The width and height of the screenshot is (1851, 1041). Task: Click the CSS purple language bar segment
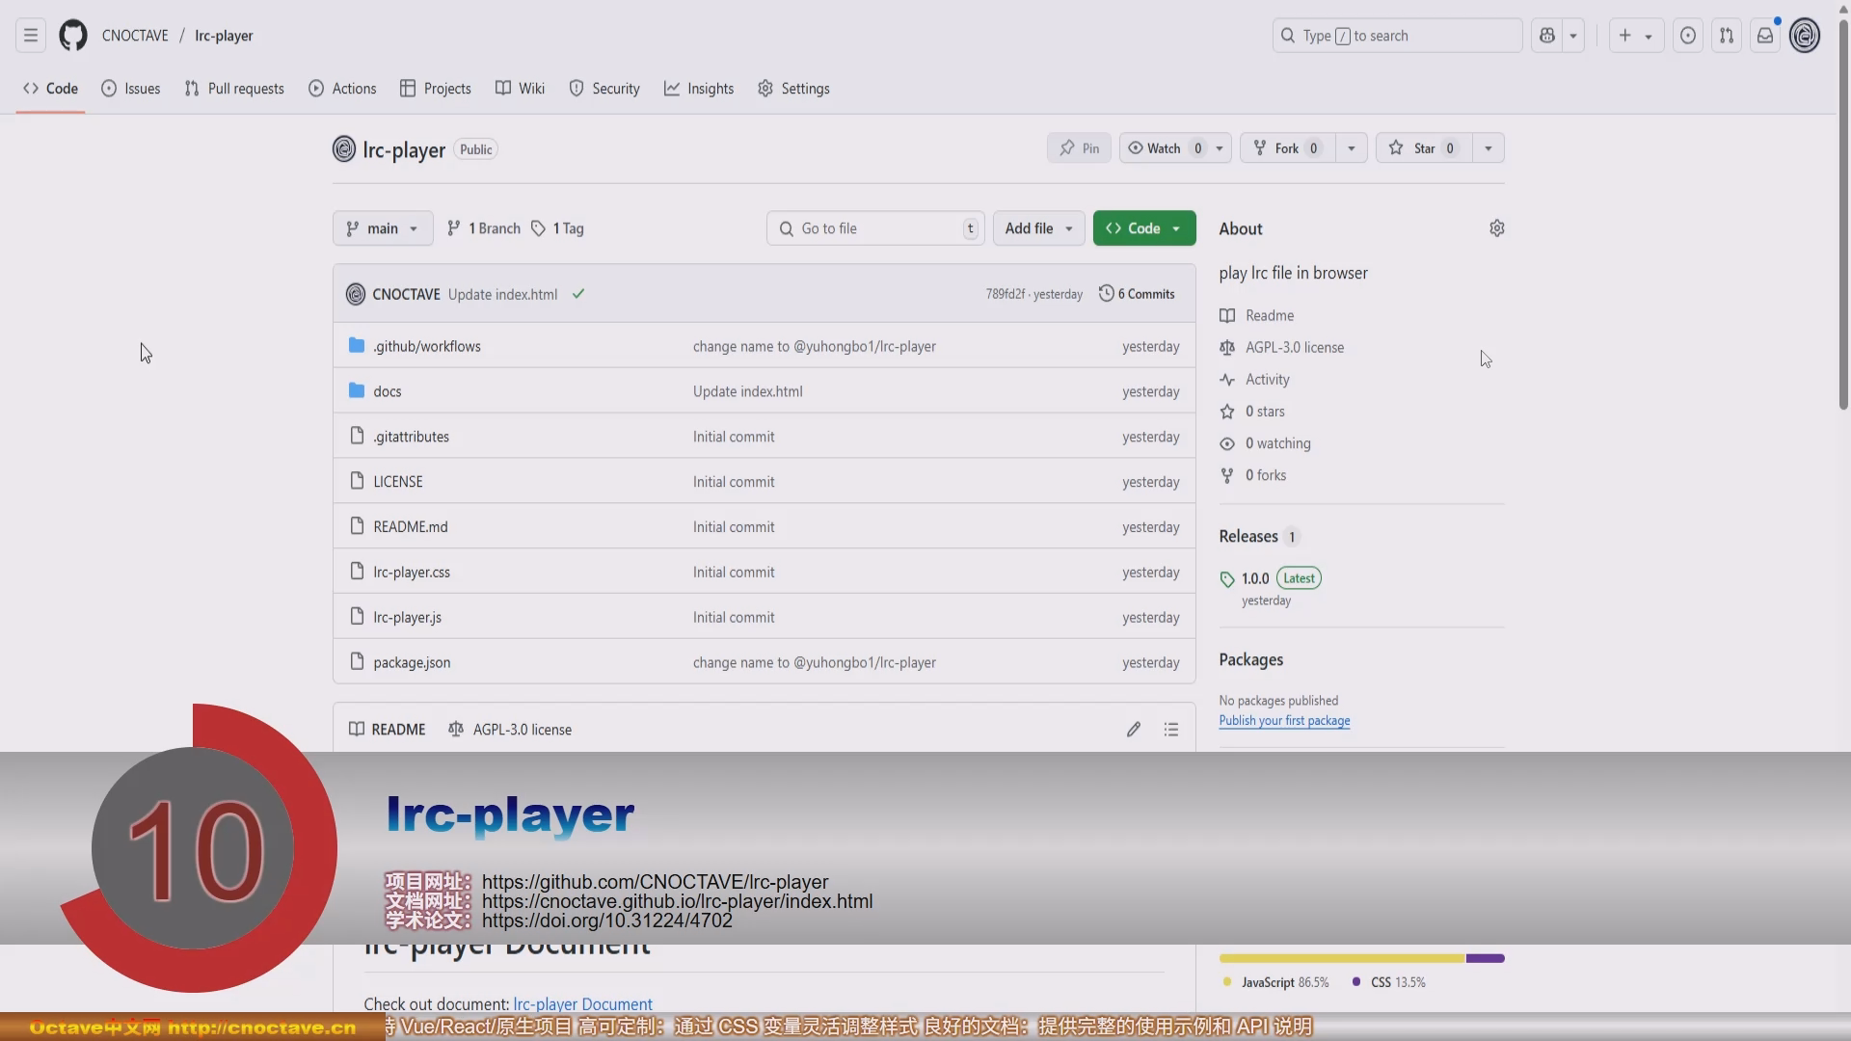coord(1486,958)
